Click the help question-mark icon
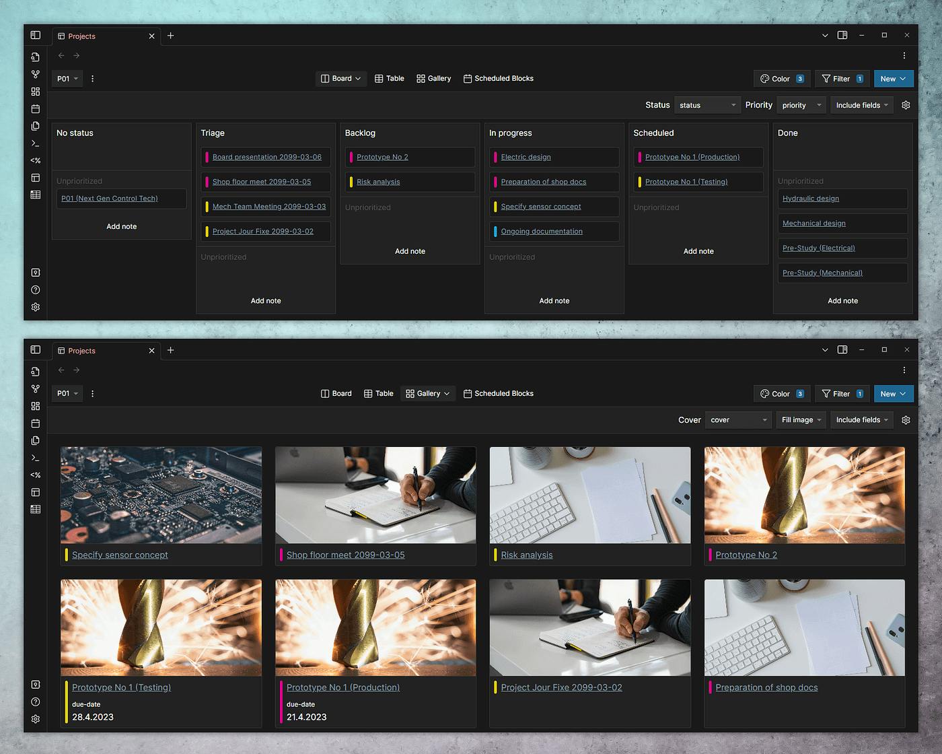Screen dimensions: 942x754 click(x=35, y=289)
